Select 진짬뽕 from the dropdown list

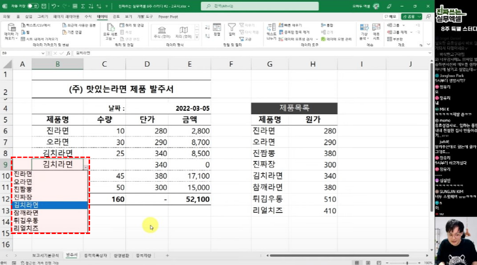coord(50,189)
